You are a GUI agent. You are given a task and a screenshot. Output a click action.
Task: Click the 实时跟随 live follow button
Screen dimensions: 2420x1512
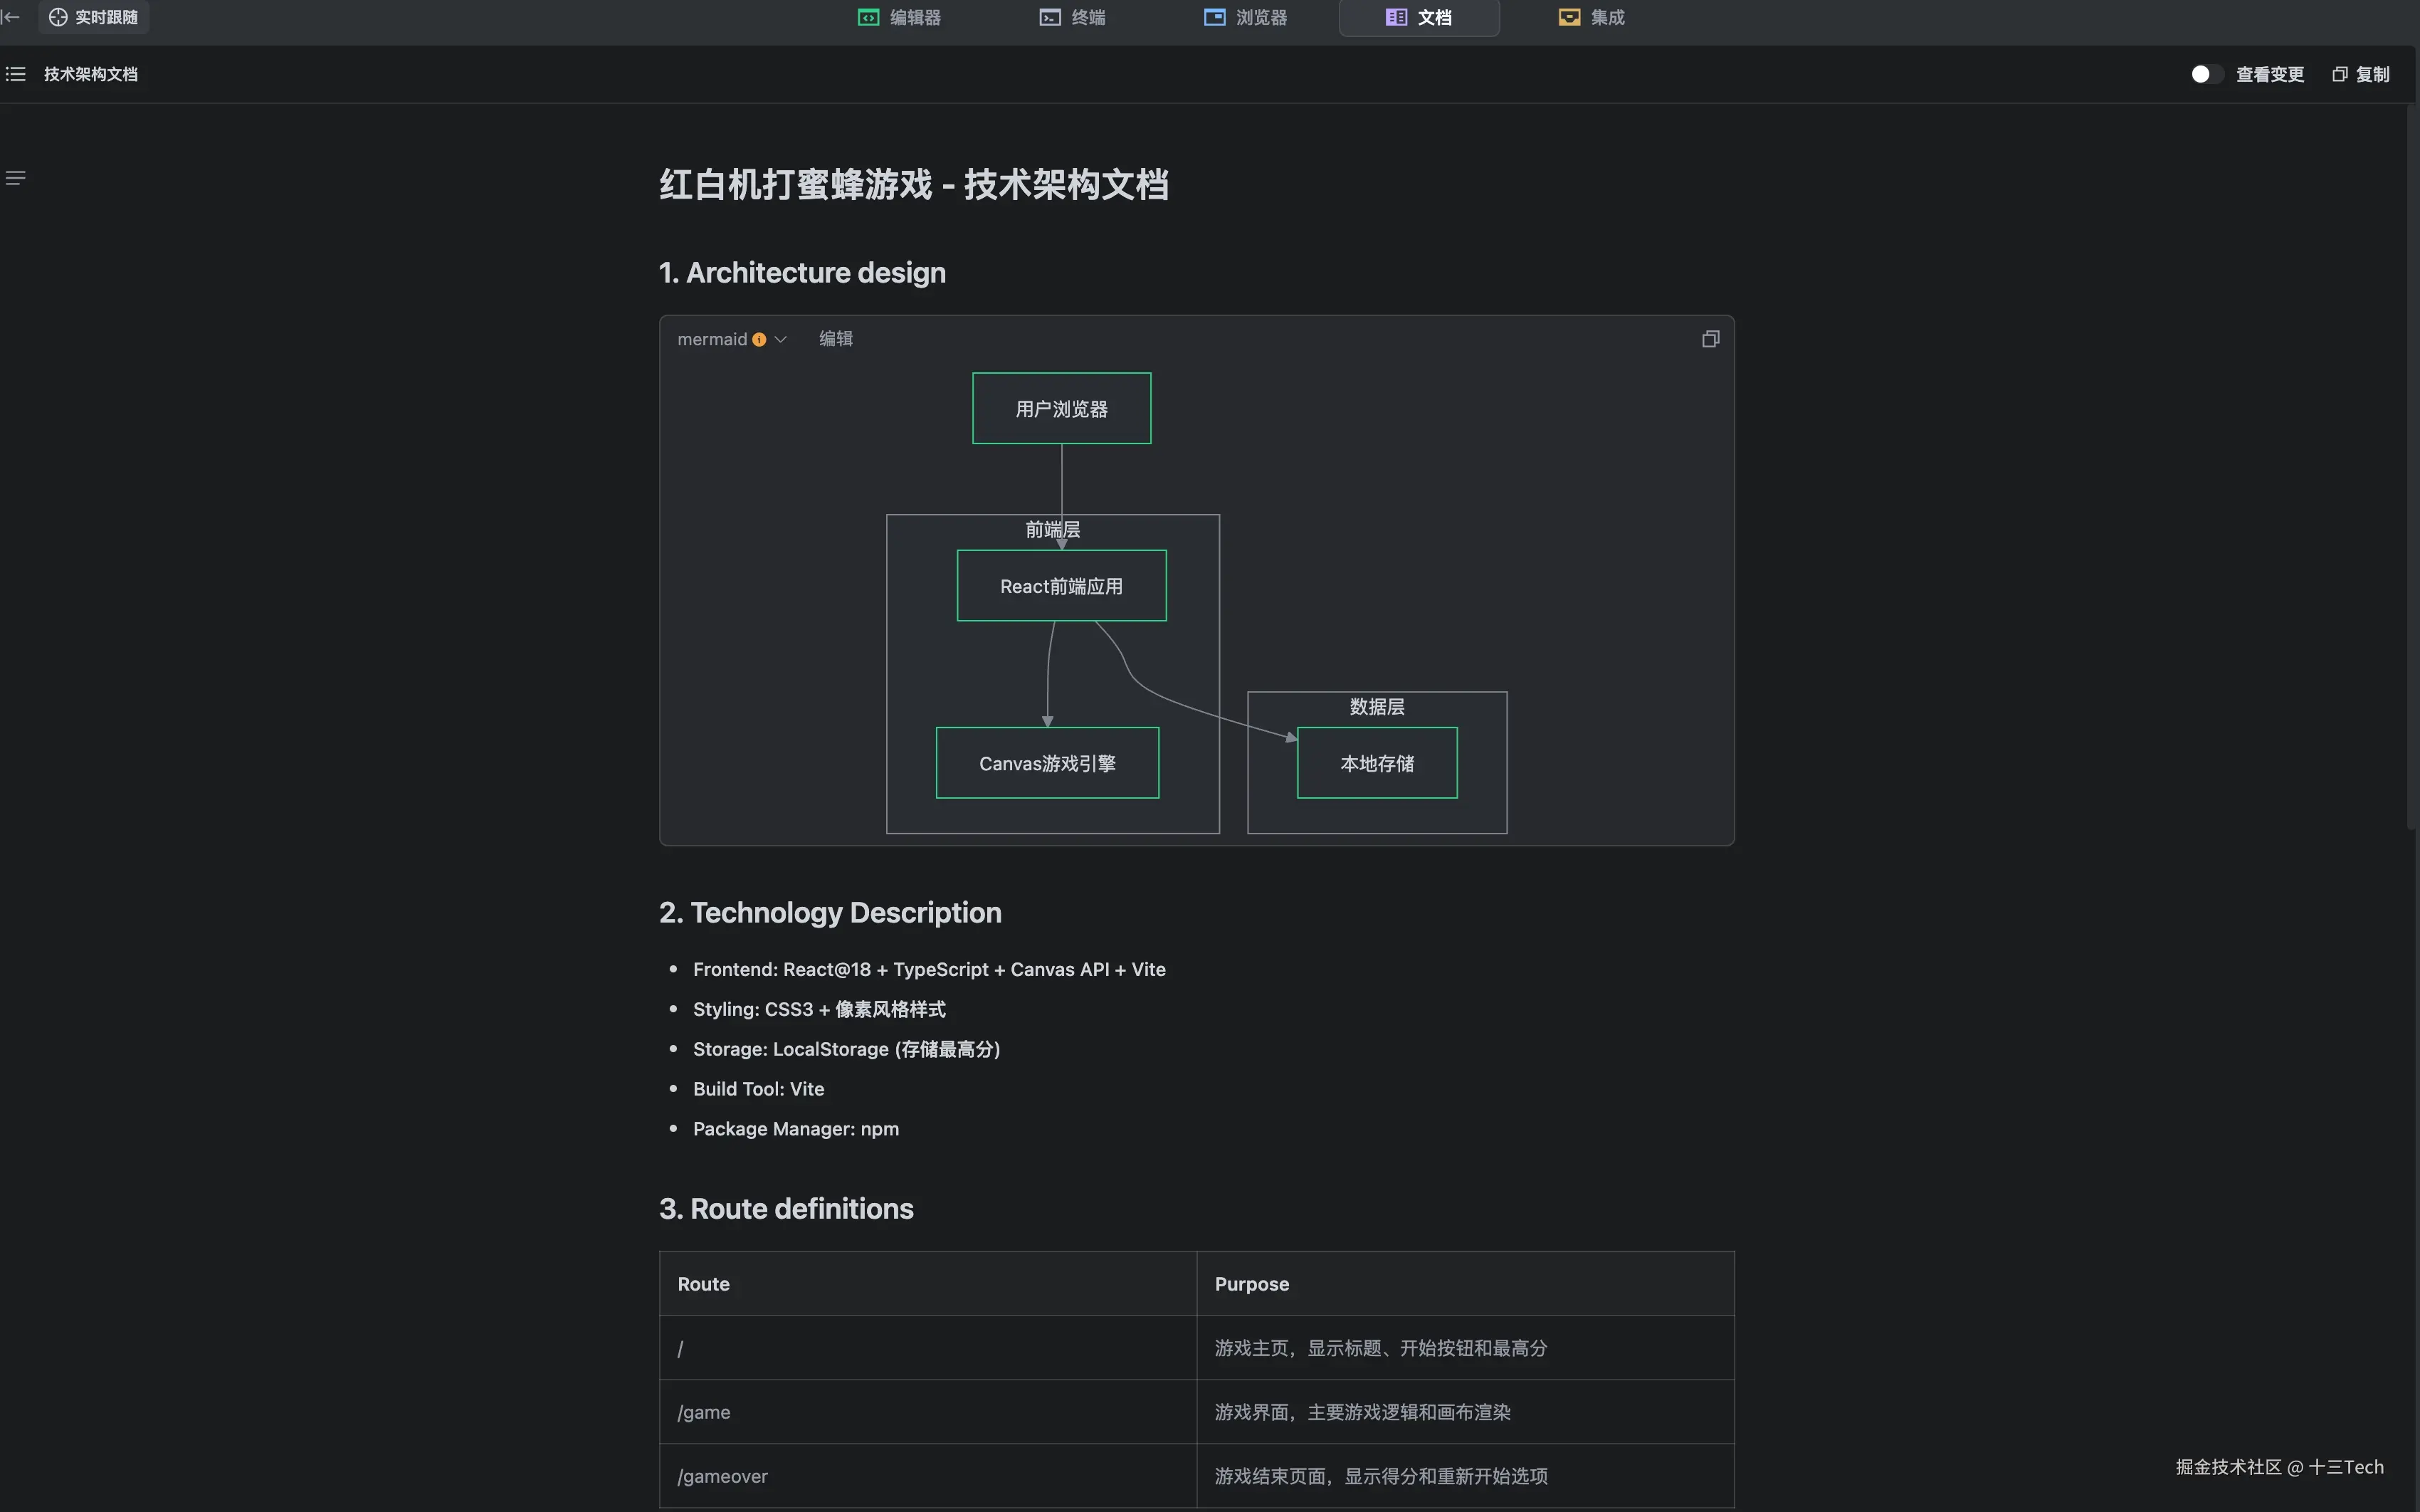94,17
